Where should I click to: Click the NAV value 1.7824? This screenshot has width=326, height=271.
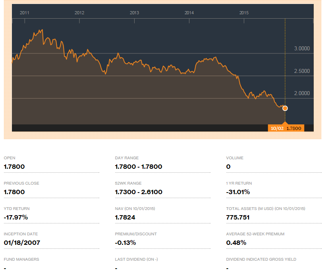point(125,218)
